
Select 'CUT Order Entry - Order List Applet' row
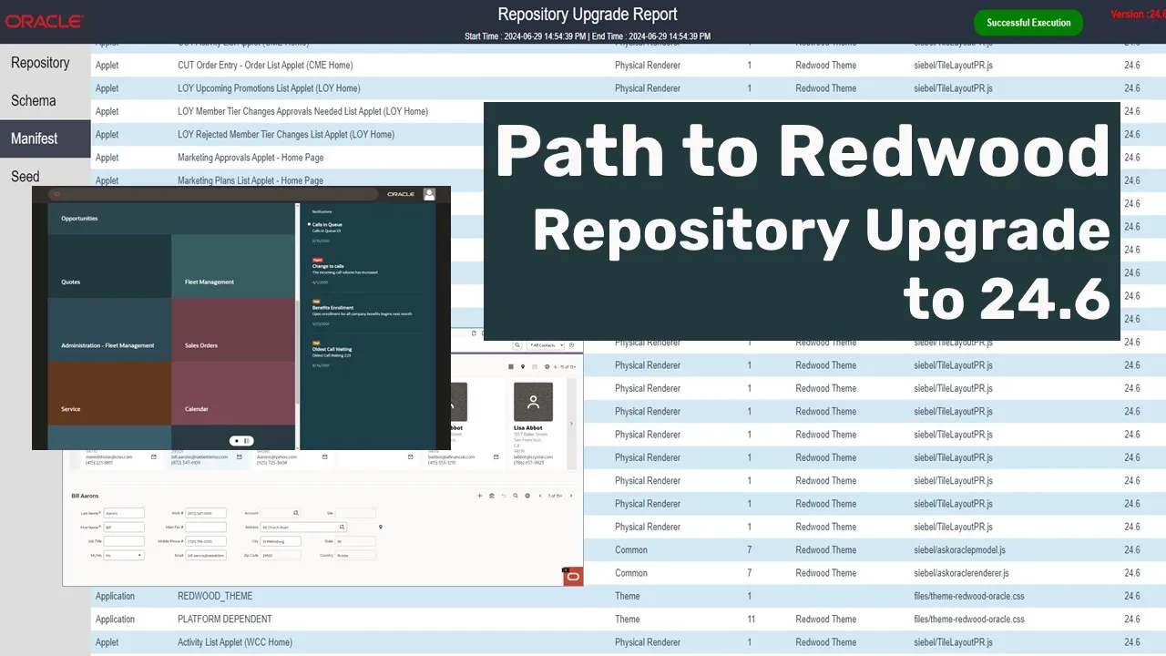(x=629, y=66)
